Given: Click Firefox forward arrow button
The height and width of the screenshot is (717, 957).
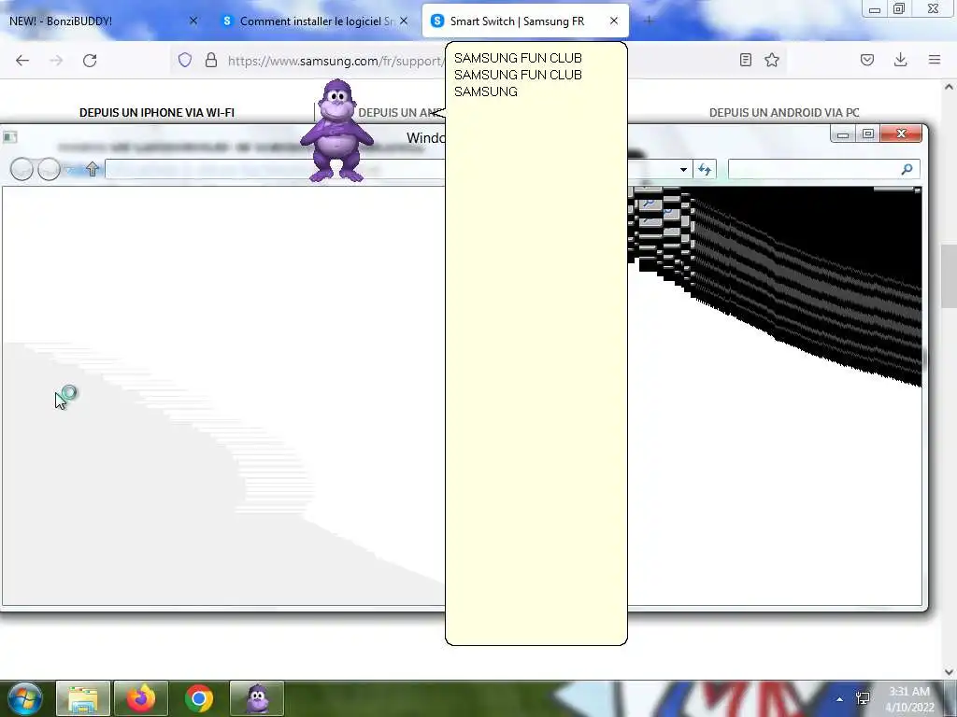Looking at the screenshot, I should (x=56, y=61).
